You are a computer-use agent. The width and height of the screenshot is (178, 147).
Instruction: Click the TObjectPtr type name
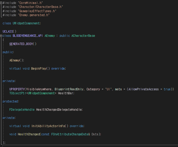coord(18,93)
